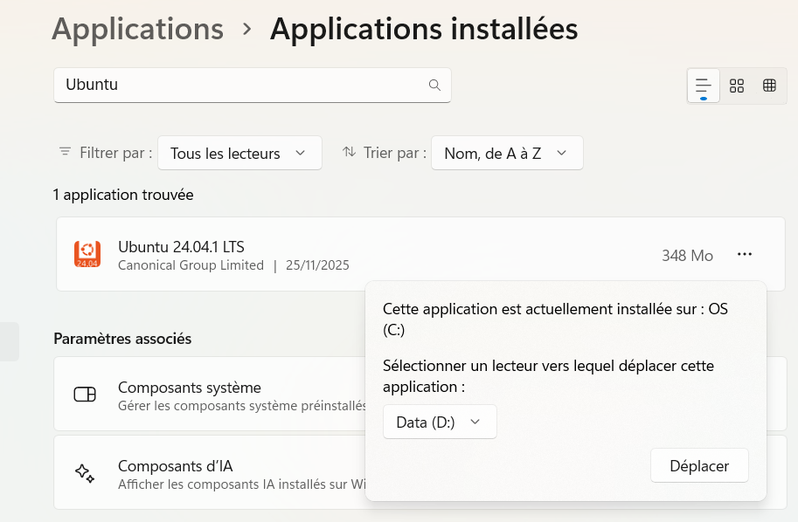The height and width of the screenshot is (522, 798).
Task: Open the Data (D:) drive selector
Action: 440,421
